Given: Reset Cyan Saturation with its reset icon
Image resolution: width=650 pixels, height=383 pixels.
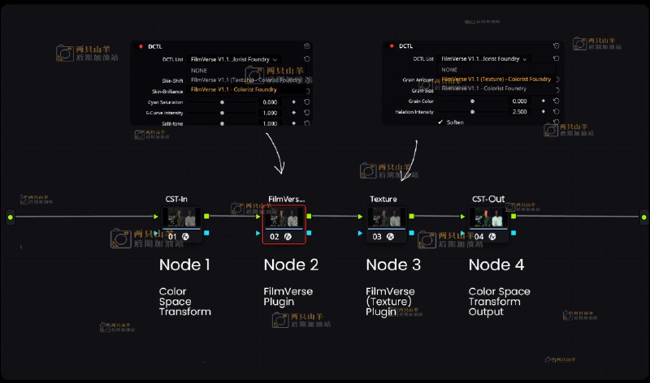Looking at the screenshot, I should (x=306, y=102).
